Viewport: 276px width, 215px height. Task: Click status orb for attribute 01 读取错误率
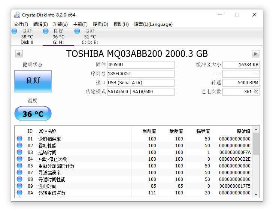[x=19, y=139]
